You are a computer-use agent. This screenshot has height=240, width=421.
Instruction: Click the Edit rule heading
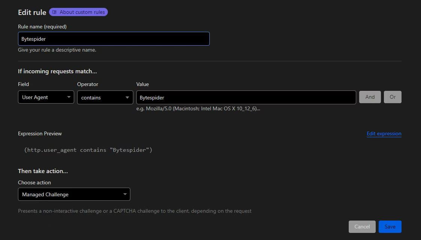tap(32, 12)
